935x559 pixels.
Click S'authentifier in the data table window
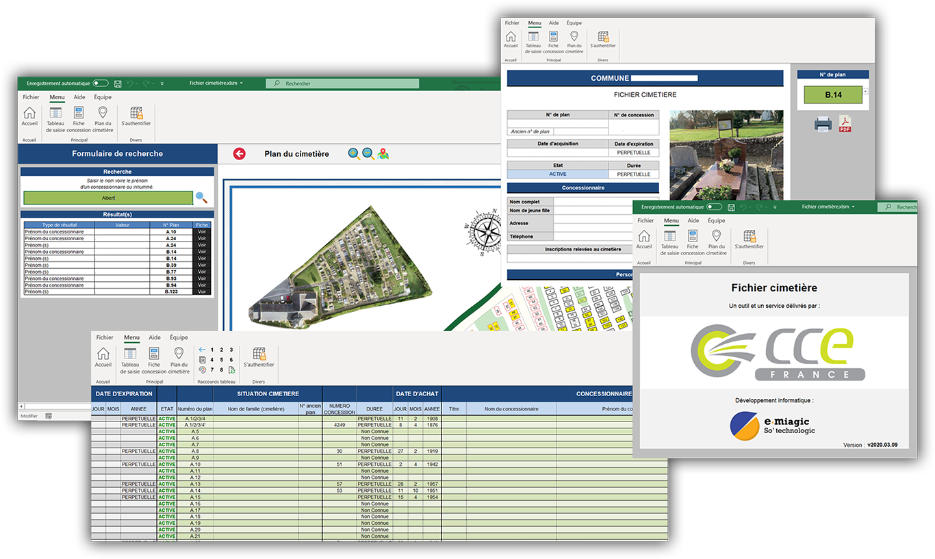[259, 357]
